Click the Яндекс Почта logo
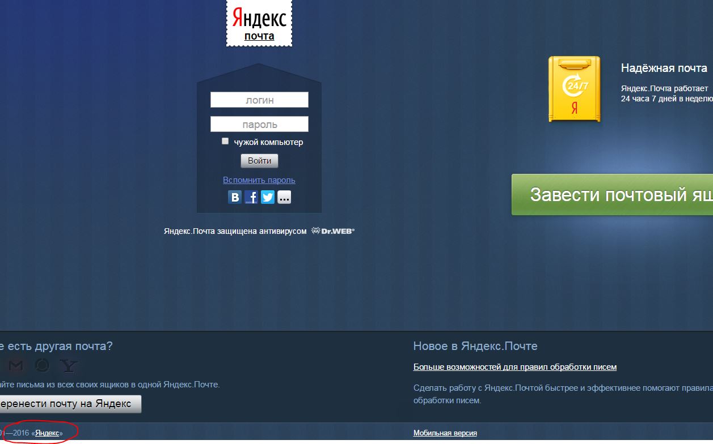 (x=259, y=23)
